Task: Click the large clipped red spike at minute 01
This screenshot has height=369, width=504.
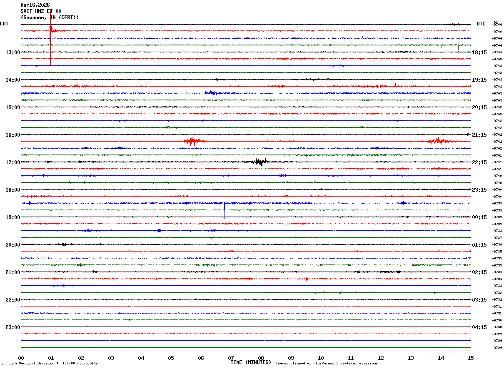Action: click(x=50, y=37)
